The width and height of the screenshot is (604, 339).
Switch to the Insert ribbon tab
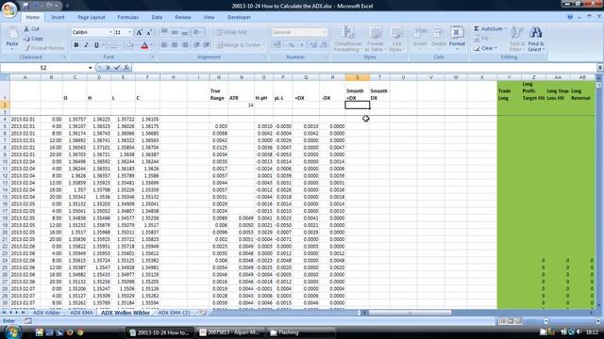tap(58, 17)
